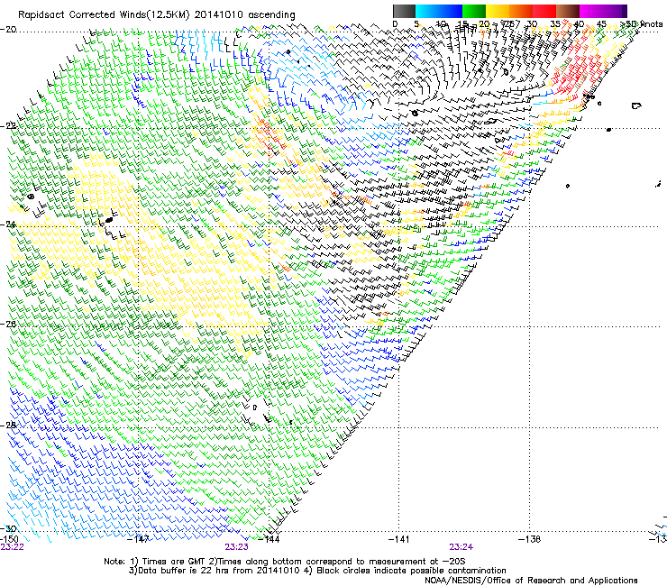Screen dimensions: 667x586
Task: Click the '-144' longitude label
Action: point(270,539)
